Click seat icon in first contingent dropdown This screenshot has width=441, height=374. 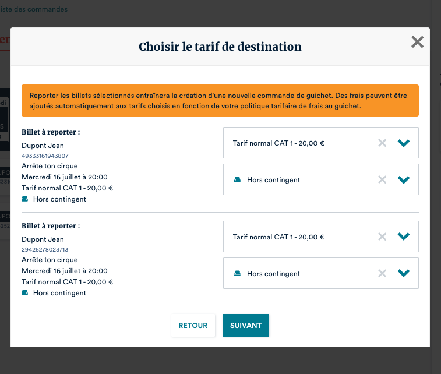(x=237, y=180)
